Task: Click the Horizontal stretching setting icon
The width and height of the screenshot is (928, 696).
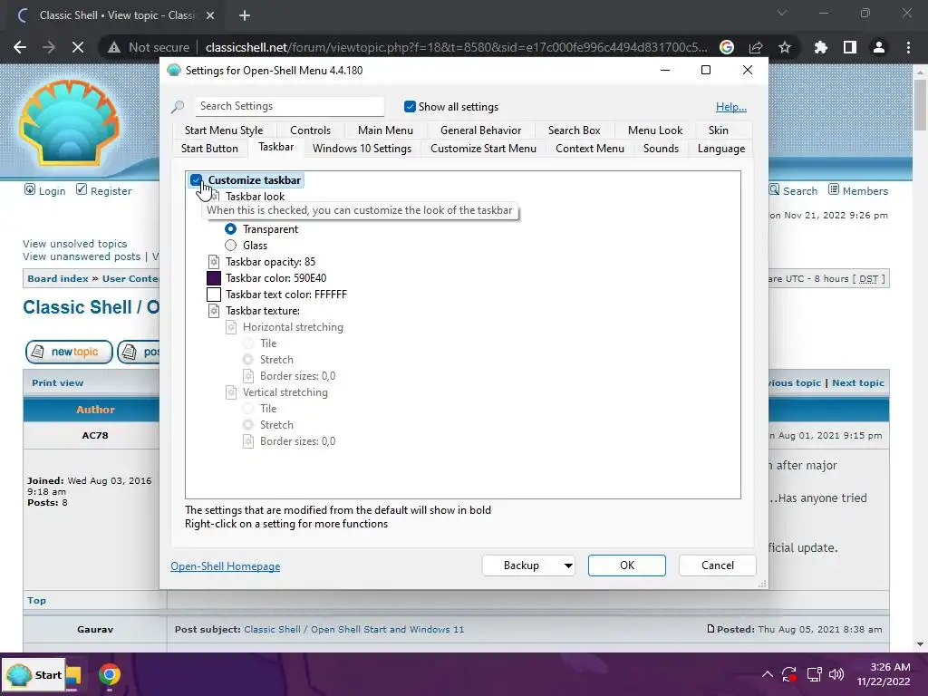Action: click(231, 327)
